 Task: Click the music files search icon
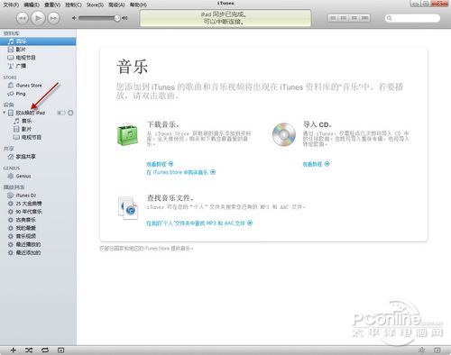click(x=128, y=208)
